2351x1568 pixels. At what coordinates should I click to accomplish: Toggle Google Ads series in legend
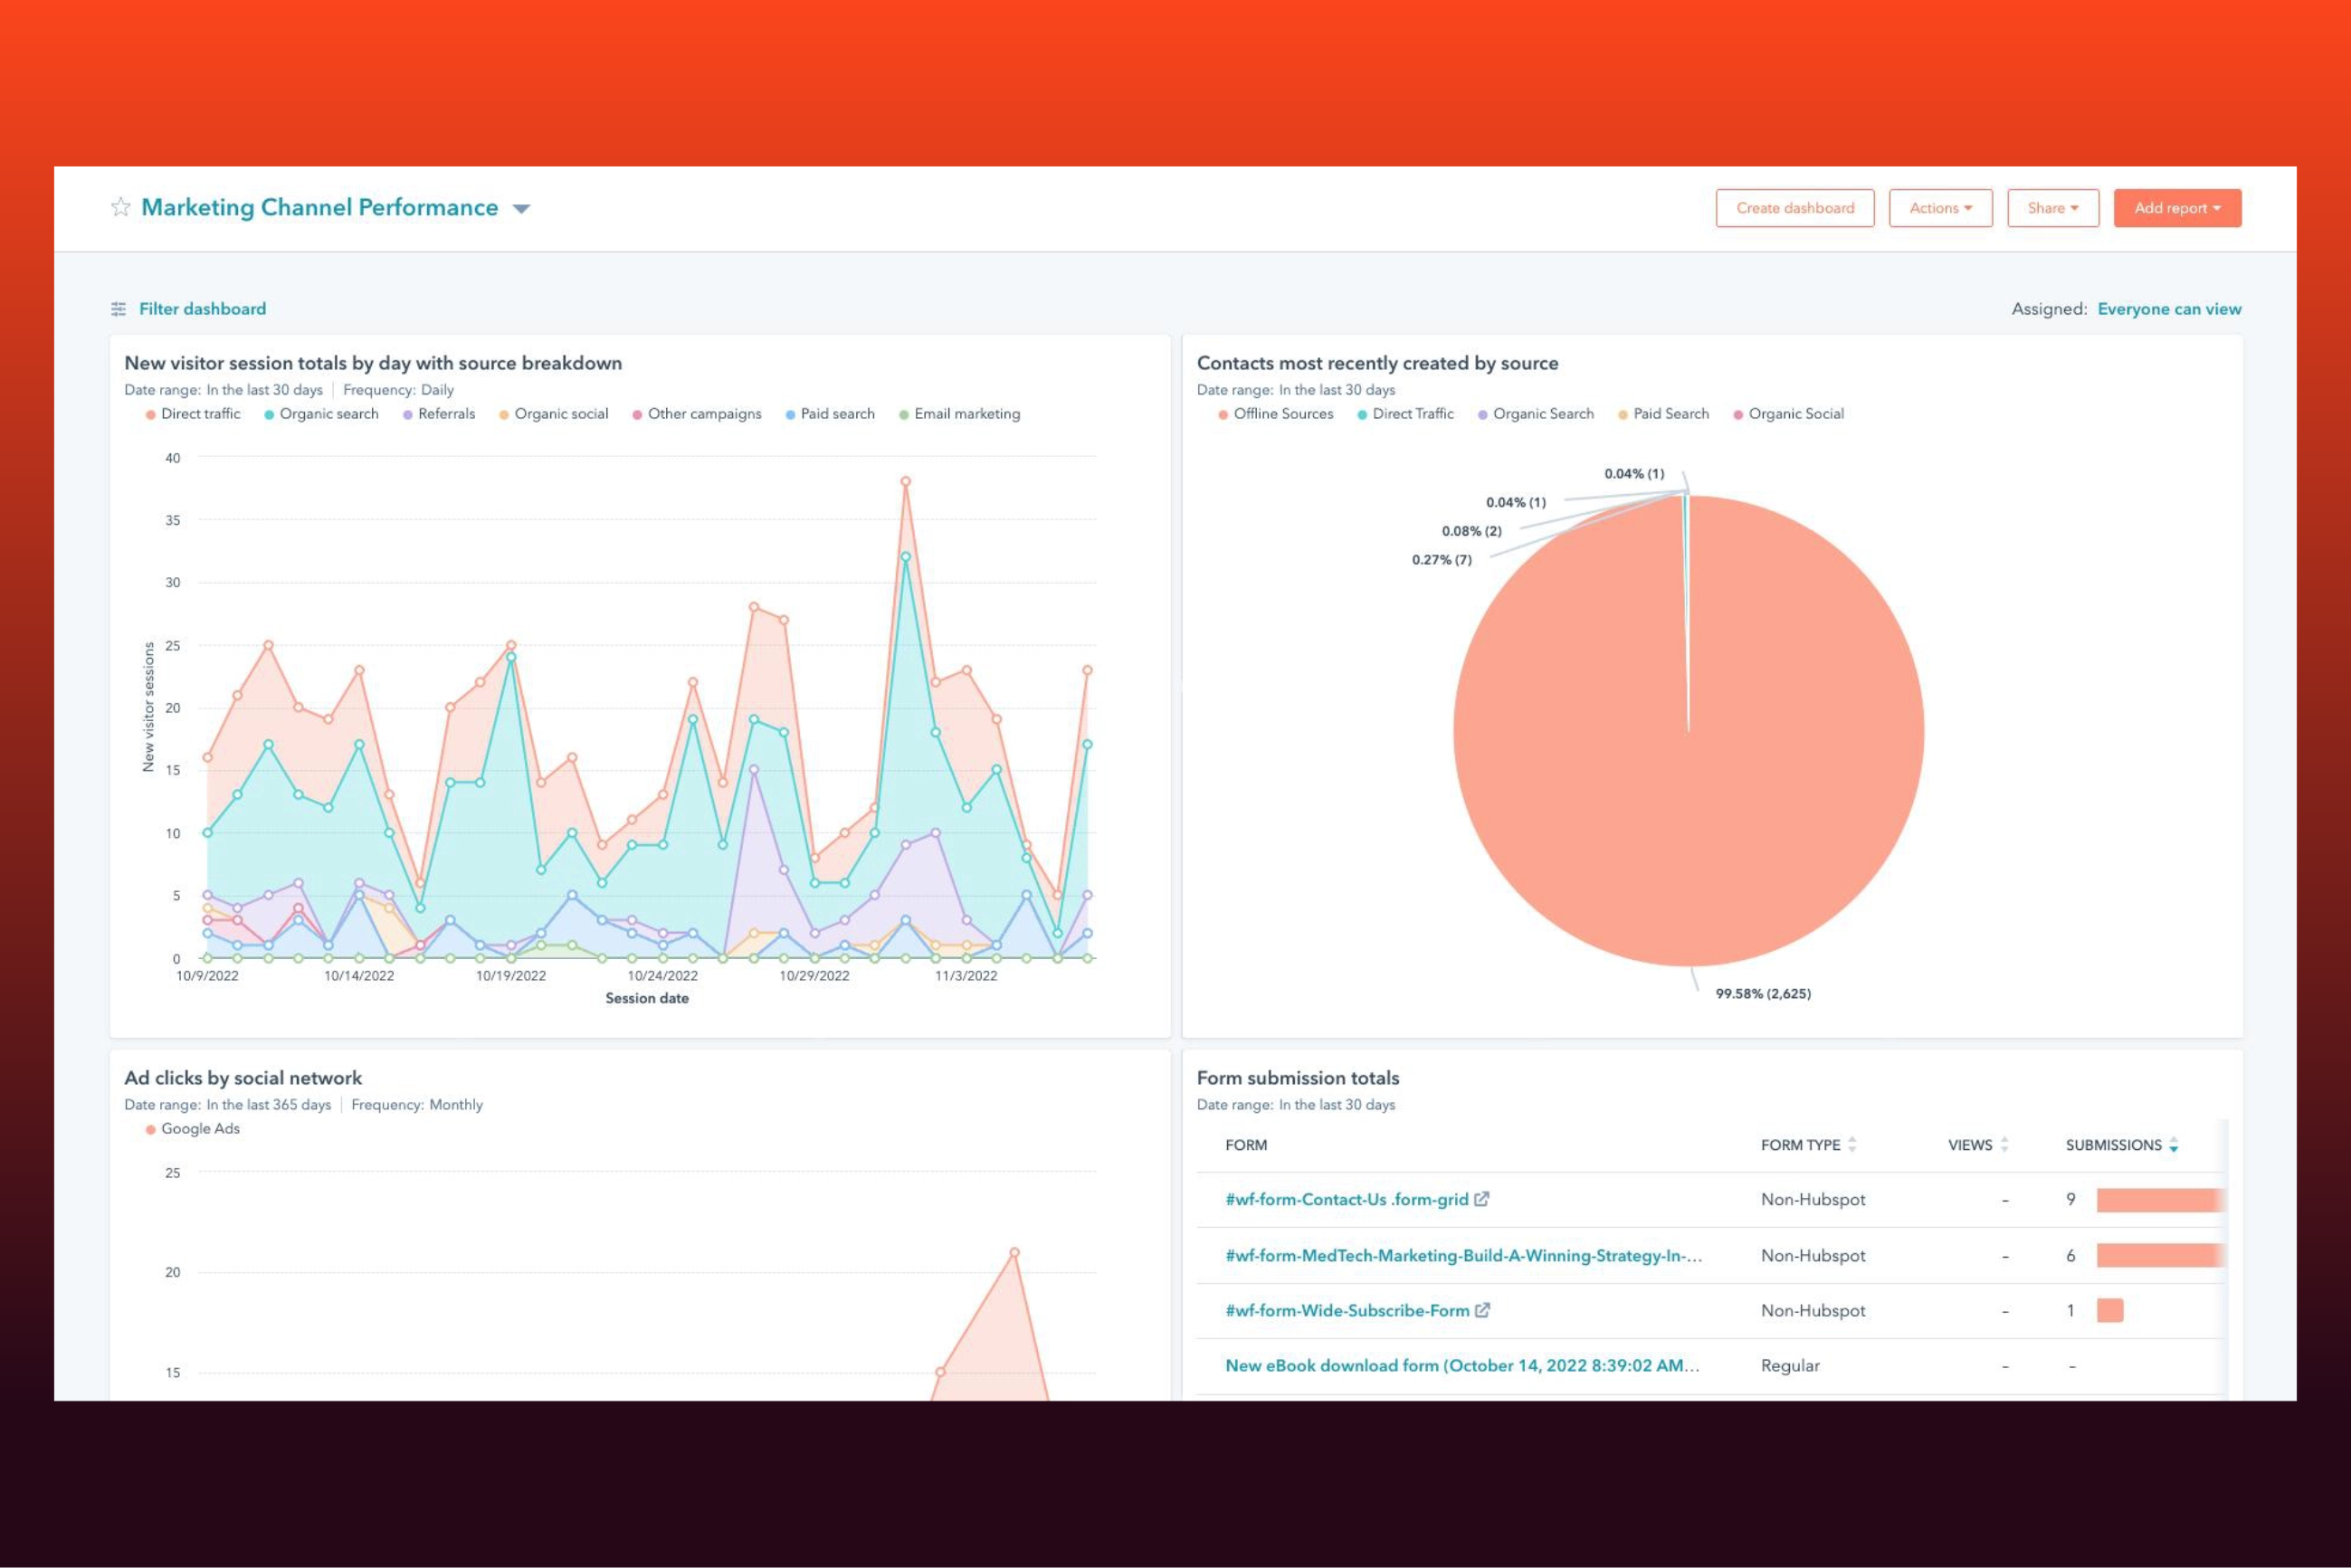[x=193, y=1129]
